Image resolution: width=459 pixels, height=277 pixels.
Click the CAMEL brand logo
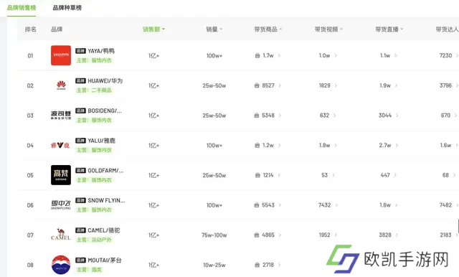[61, 235]
